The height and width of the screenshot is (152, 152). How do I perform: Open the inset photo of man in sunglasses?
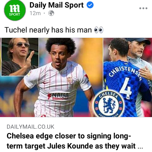[x=20, y=57]
